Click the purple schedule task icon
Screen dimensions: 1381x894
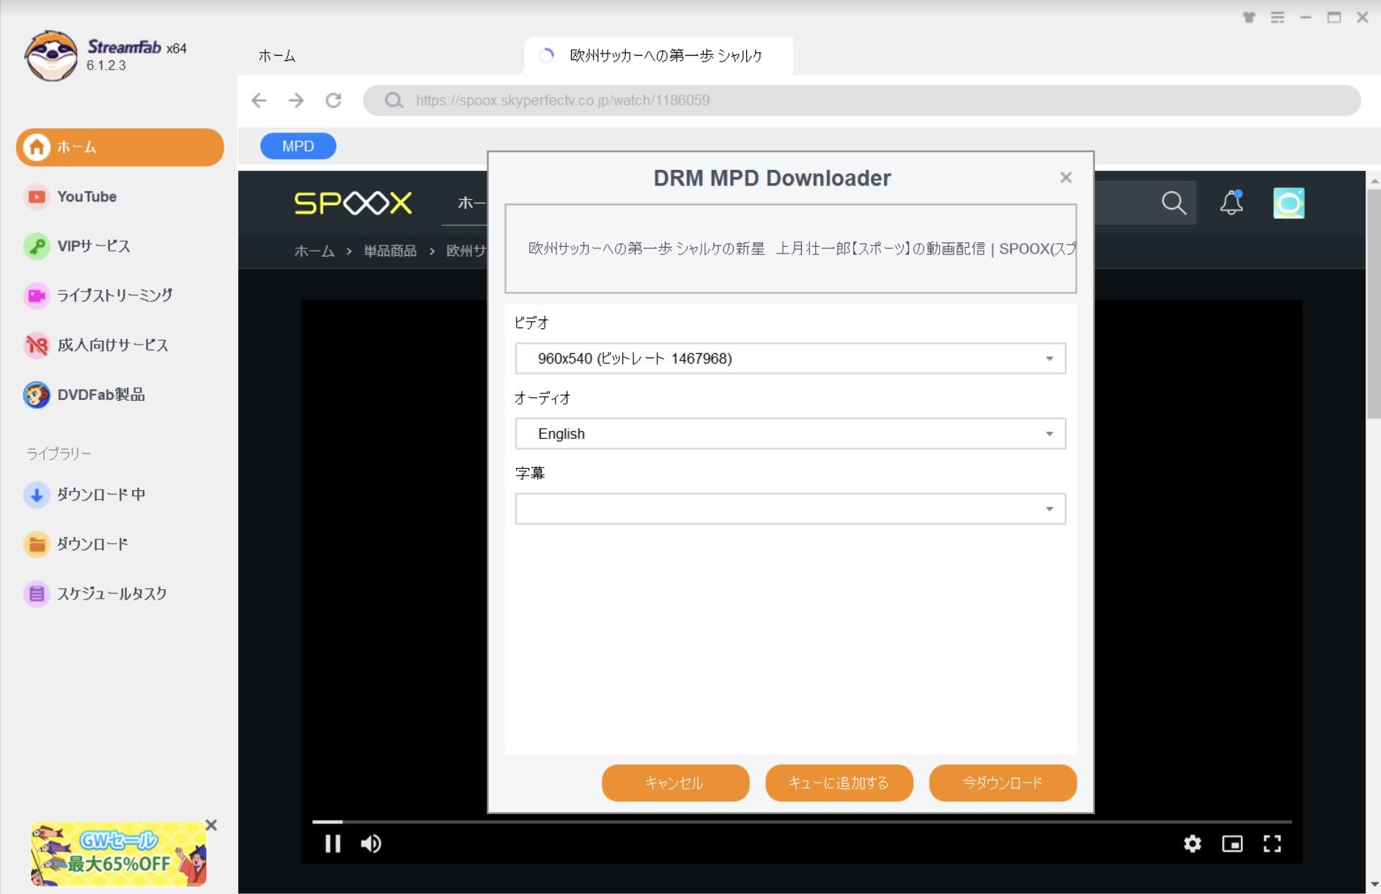[36, 594]
